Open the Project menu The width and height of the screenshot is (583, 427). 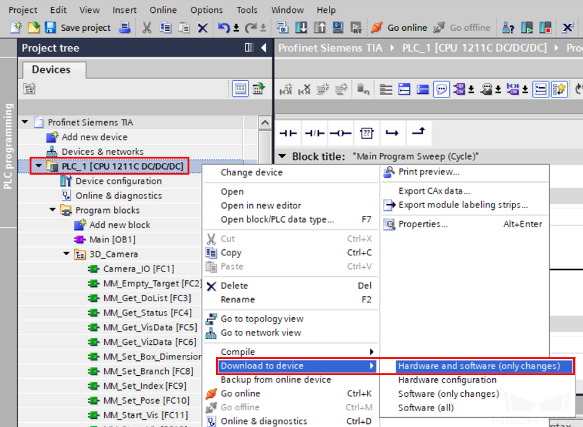pos(23,10)
